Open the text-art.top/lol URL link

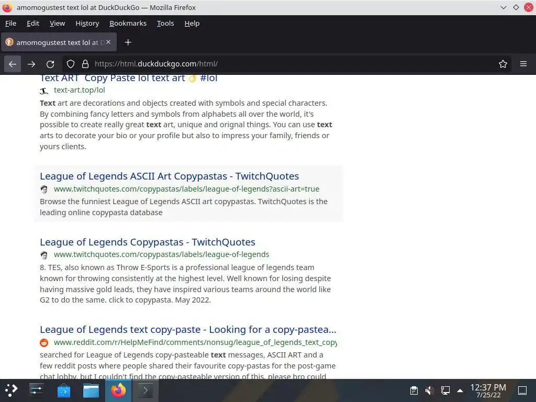coord(80,90)
